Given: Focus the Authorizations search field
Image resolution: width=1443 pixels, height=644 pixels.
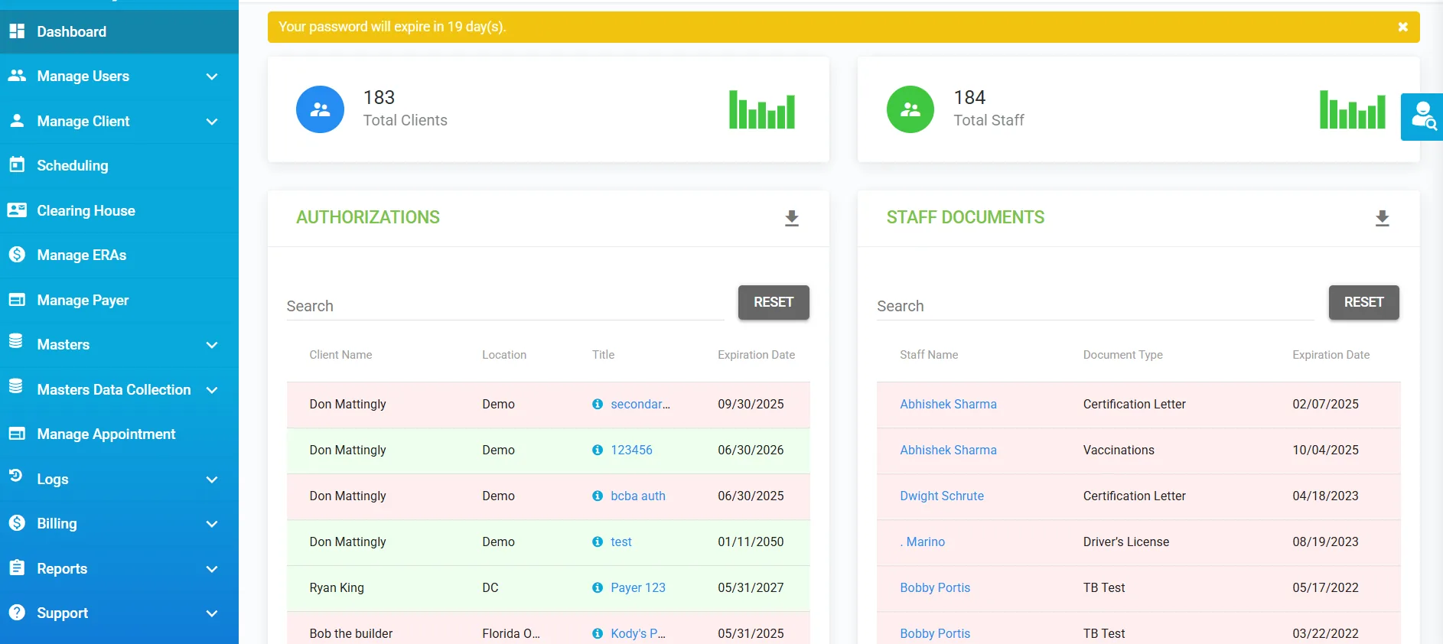Looking at the screenshot, I should point(505,306).
